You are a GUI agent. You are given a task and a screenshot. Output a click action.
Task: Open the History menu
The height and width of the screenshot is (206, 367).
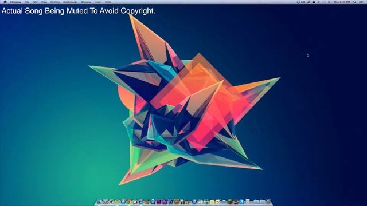55,2
